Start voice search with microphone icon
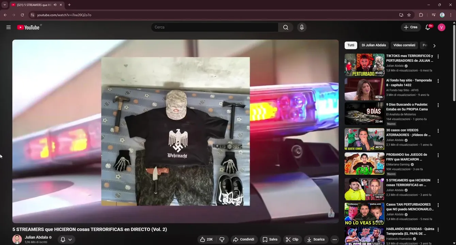 (x=302, y=27)
